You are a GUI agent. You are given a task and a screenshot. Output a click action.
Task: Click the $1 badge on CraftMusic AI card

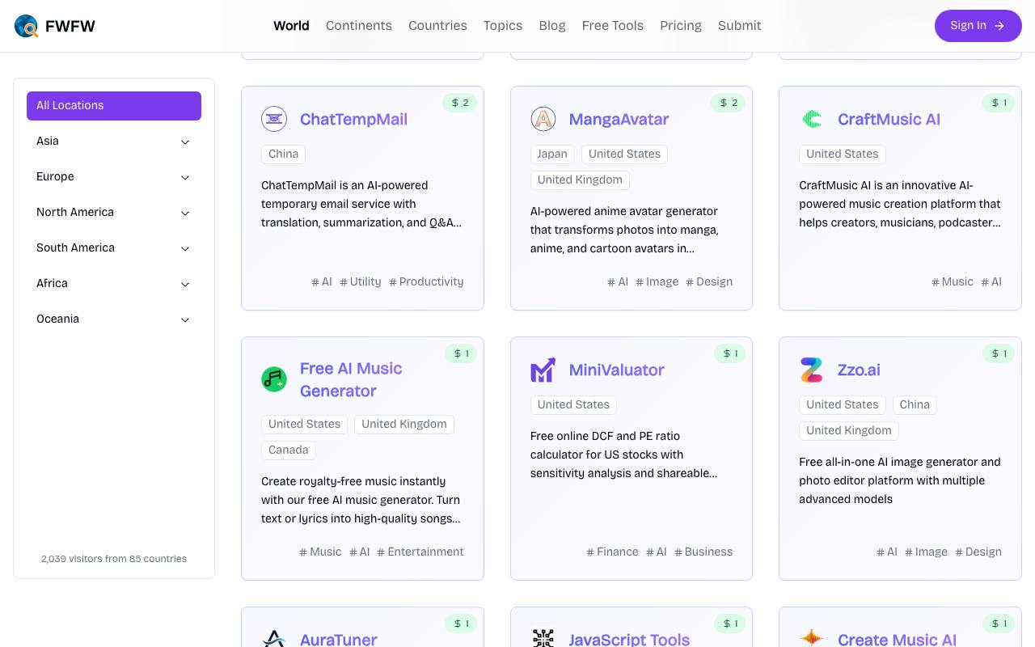(999, 103)
